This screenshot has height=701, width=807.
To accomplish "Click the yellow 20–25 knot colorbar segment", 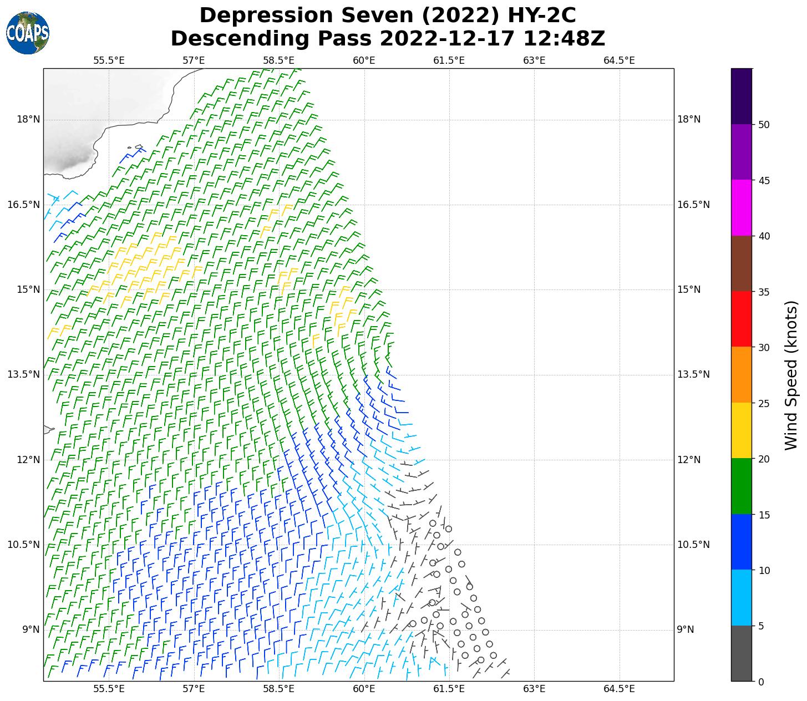I will point(742,430).
